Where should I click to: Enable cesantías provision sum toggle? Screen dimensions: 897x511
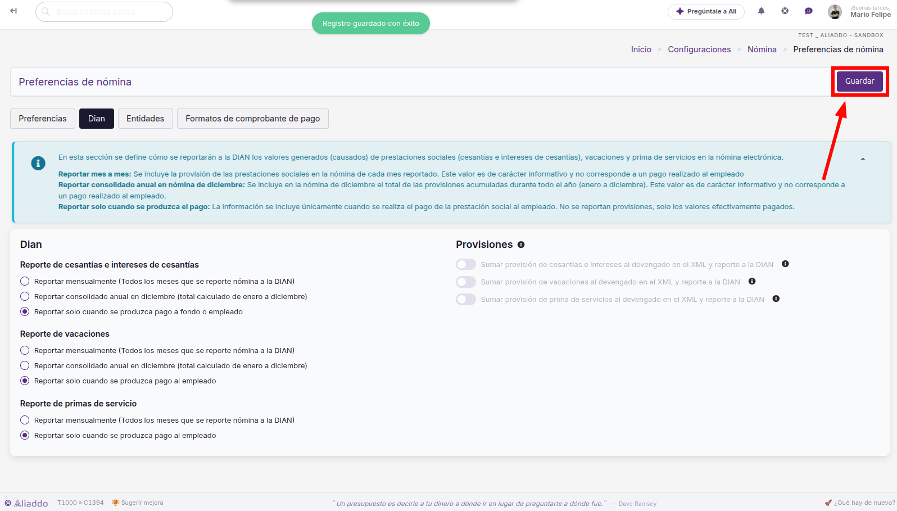(466, 265)
